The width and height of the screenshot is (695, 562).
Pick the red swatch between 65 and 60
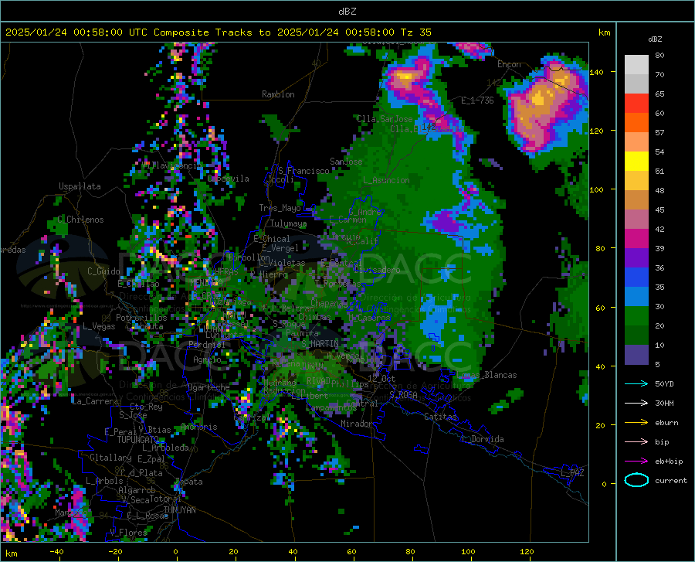click(x=636, y=104)
